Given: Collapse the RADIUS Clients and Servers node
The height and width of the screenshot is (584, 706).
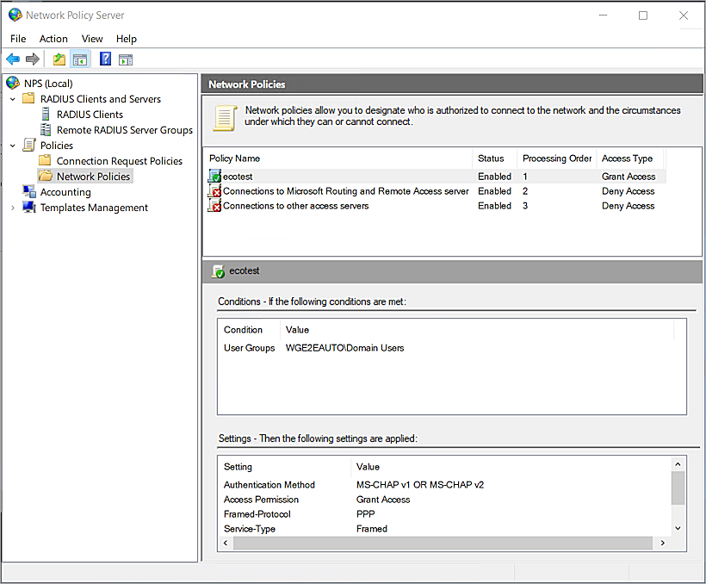Looking at the screenshot, I should pos(13,99).
